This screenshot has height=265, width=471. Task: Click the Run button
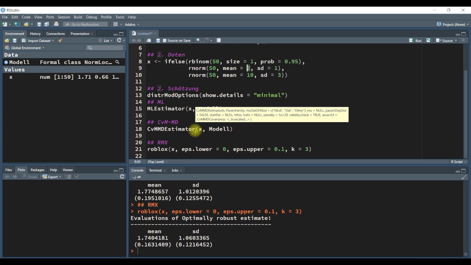(415, 40)
